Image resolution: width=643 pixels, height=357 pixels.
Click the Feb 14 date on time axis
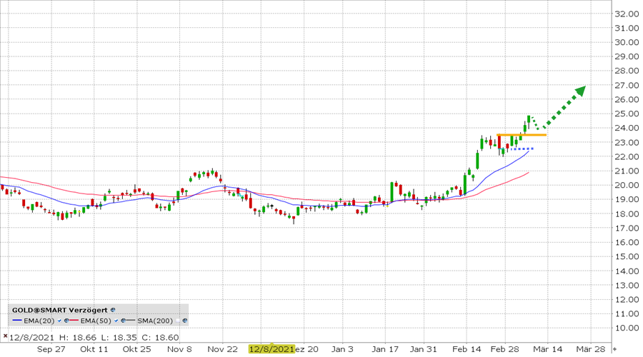[x=467, y=349]
